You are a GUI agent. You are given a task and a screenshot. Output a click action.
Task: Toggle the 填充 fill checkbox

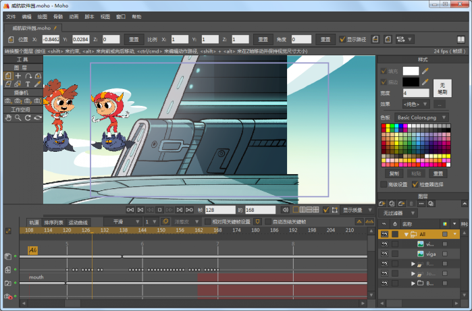384,72
